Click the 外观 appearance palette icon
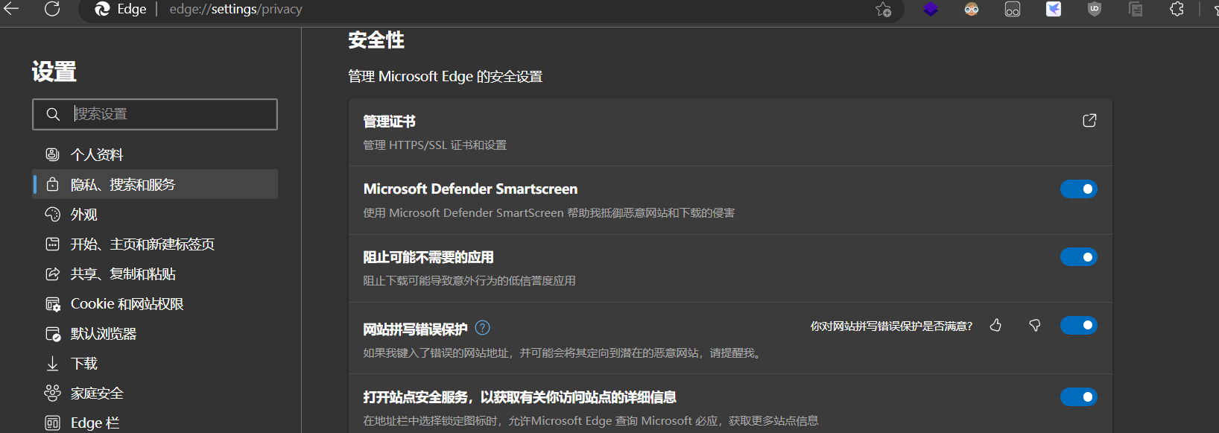The width and height of the screenshot is (1219, 433). (52, 214)
